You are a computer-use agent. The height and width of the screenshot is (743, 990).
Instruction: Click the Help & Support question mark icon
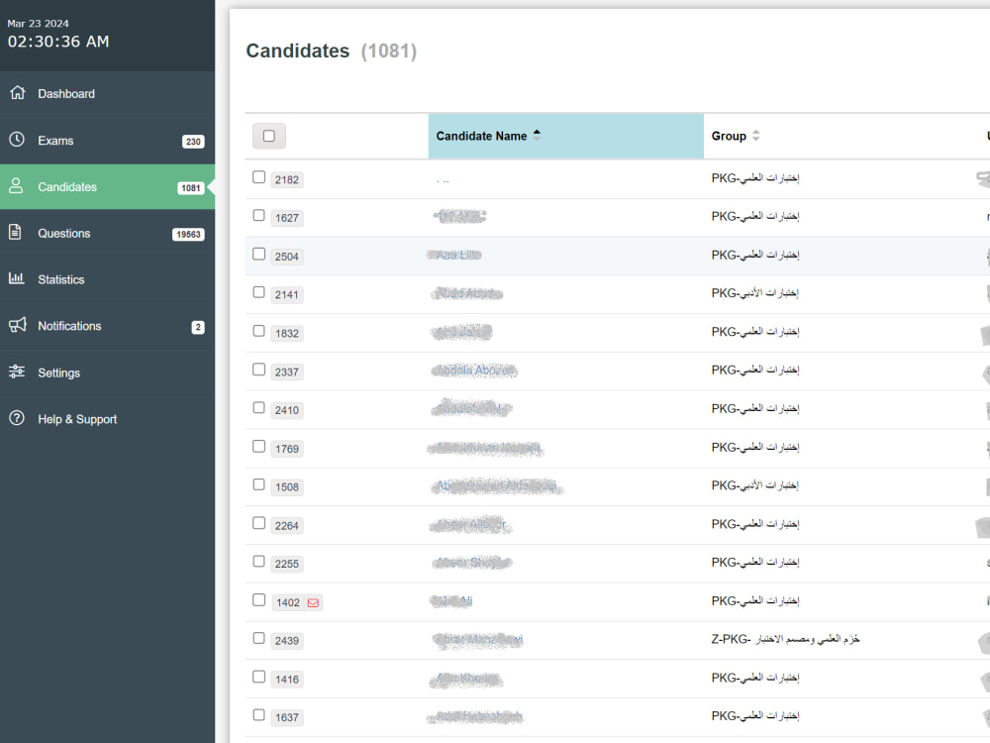(17, 418)
